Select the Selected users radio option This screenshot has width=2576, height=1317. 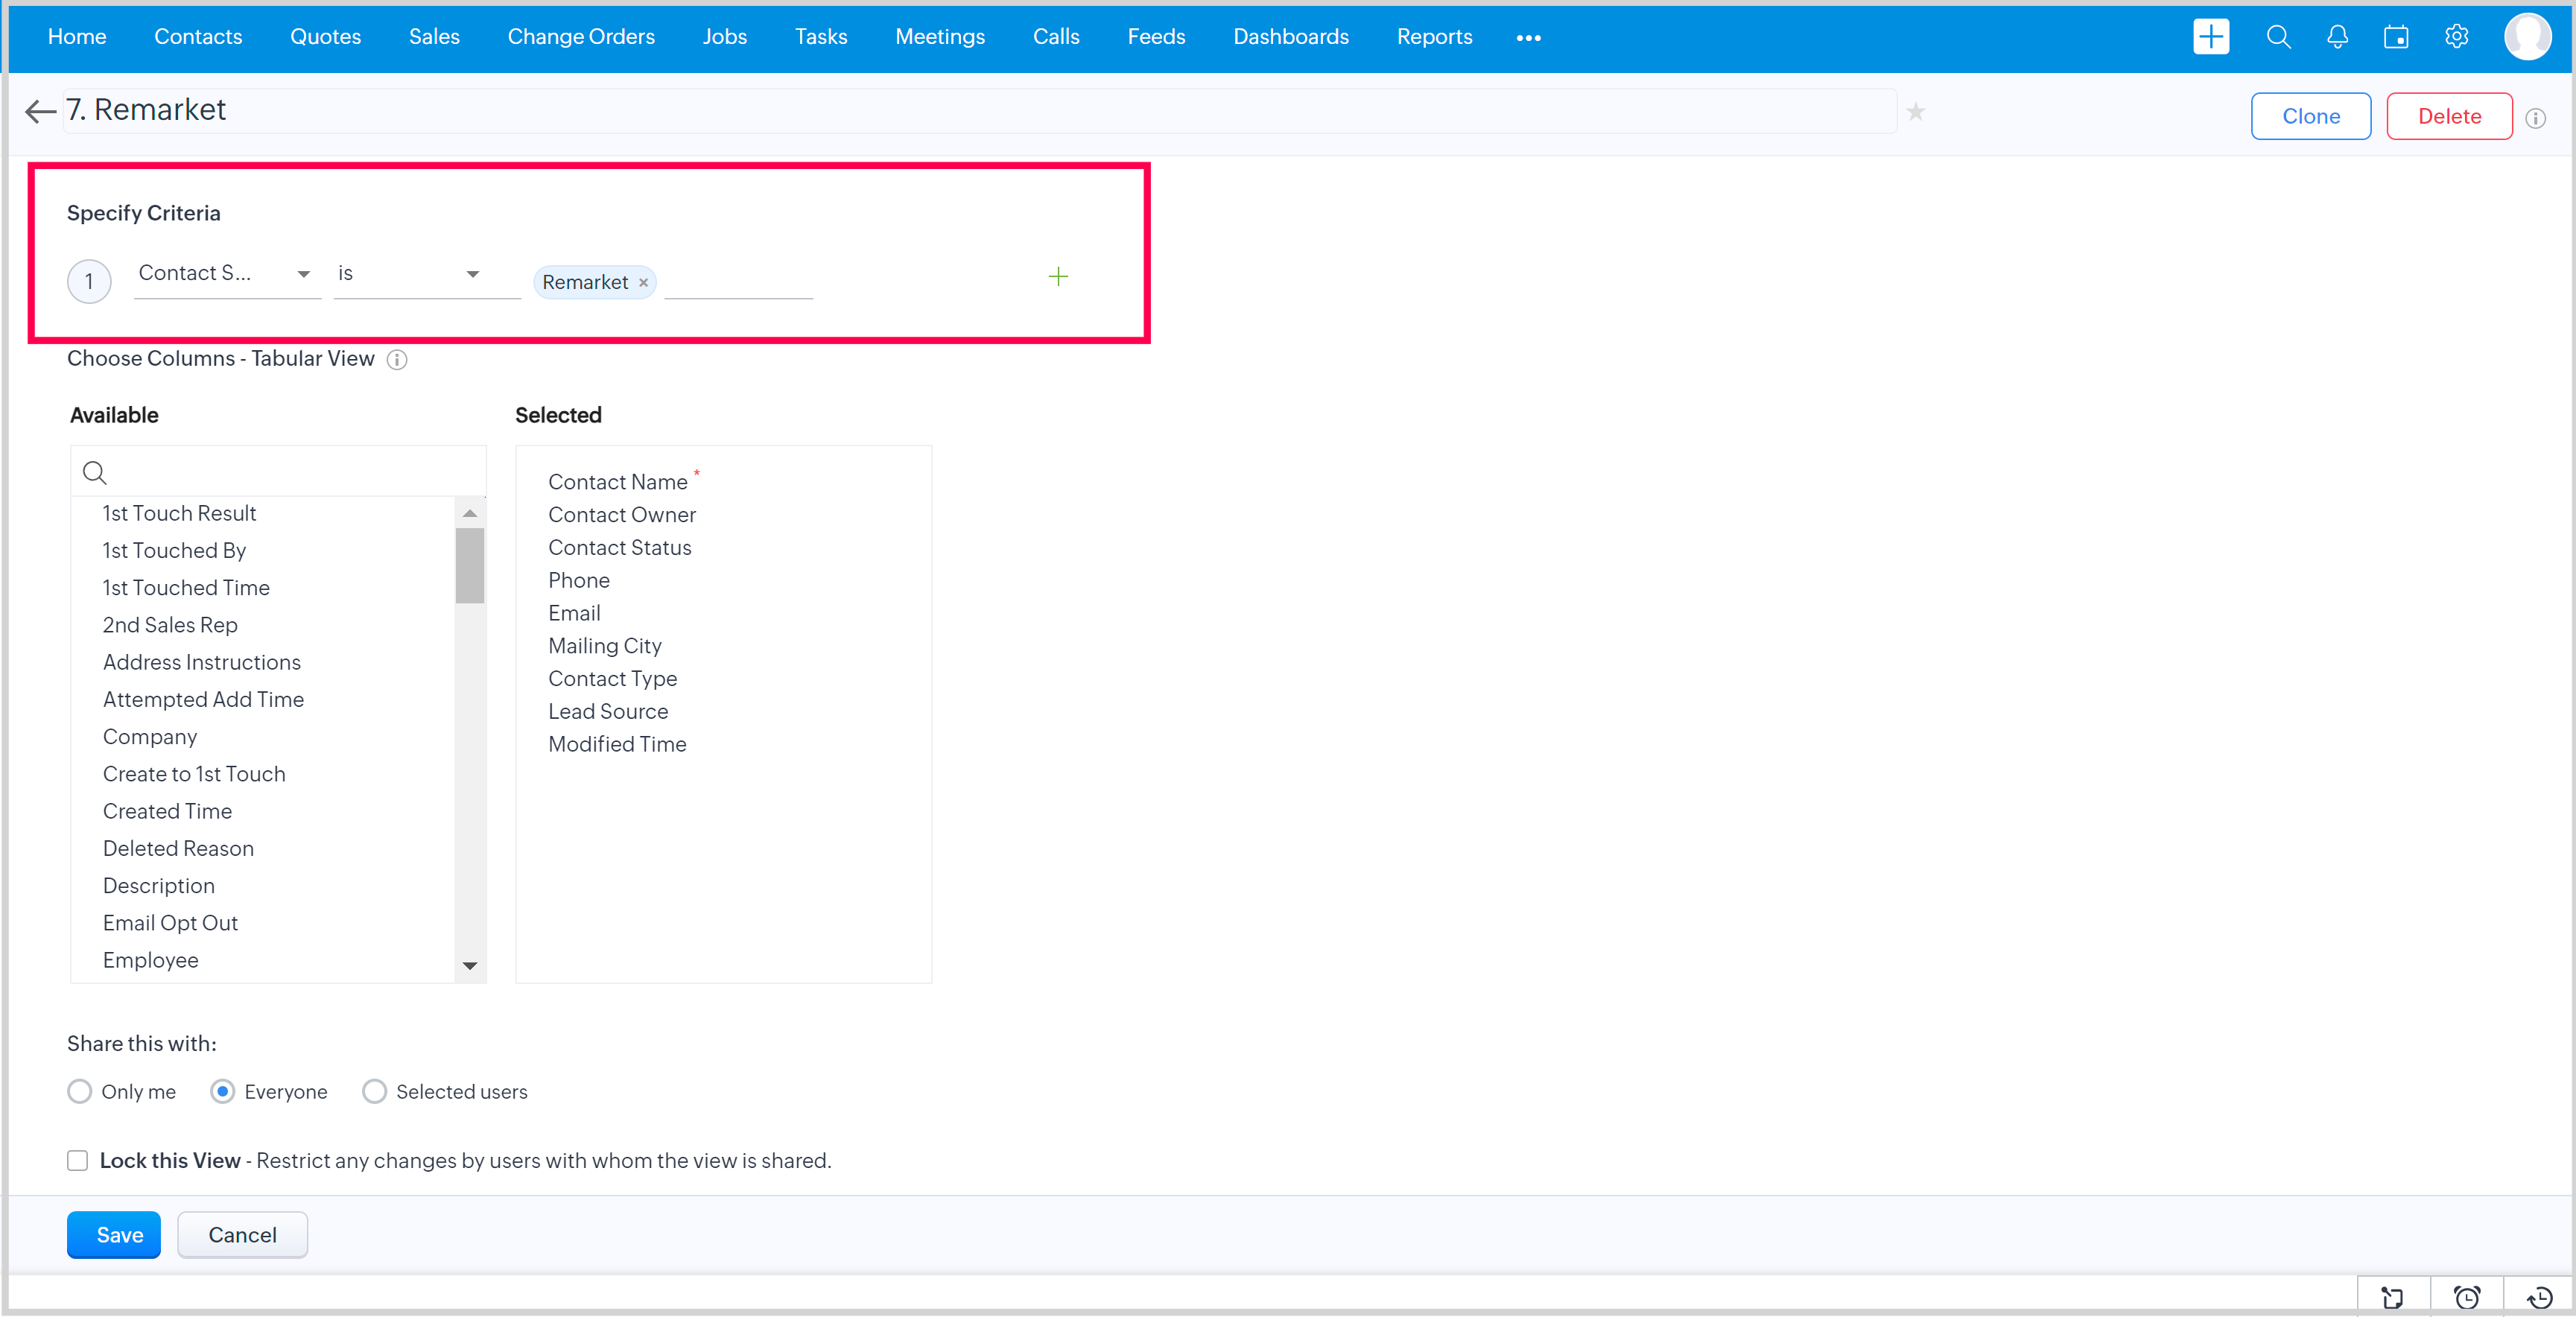[374, 1091]
